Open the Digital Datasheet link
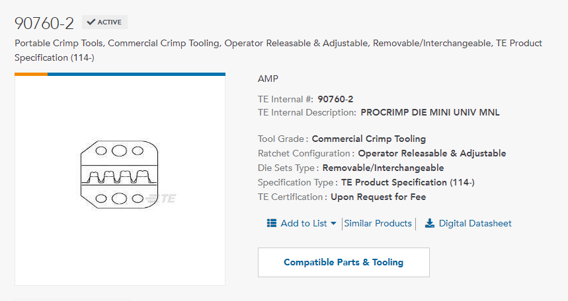Image resolution: width=568 pixels, height=301 pixels. tap(475, 223)
